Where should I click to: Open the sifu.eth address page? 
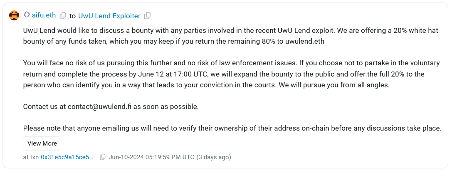click(44, 15)
